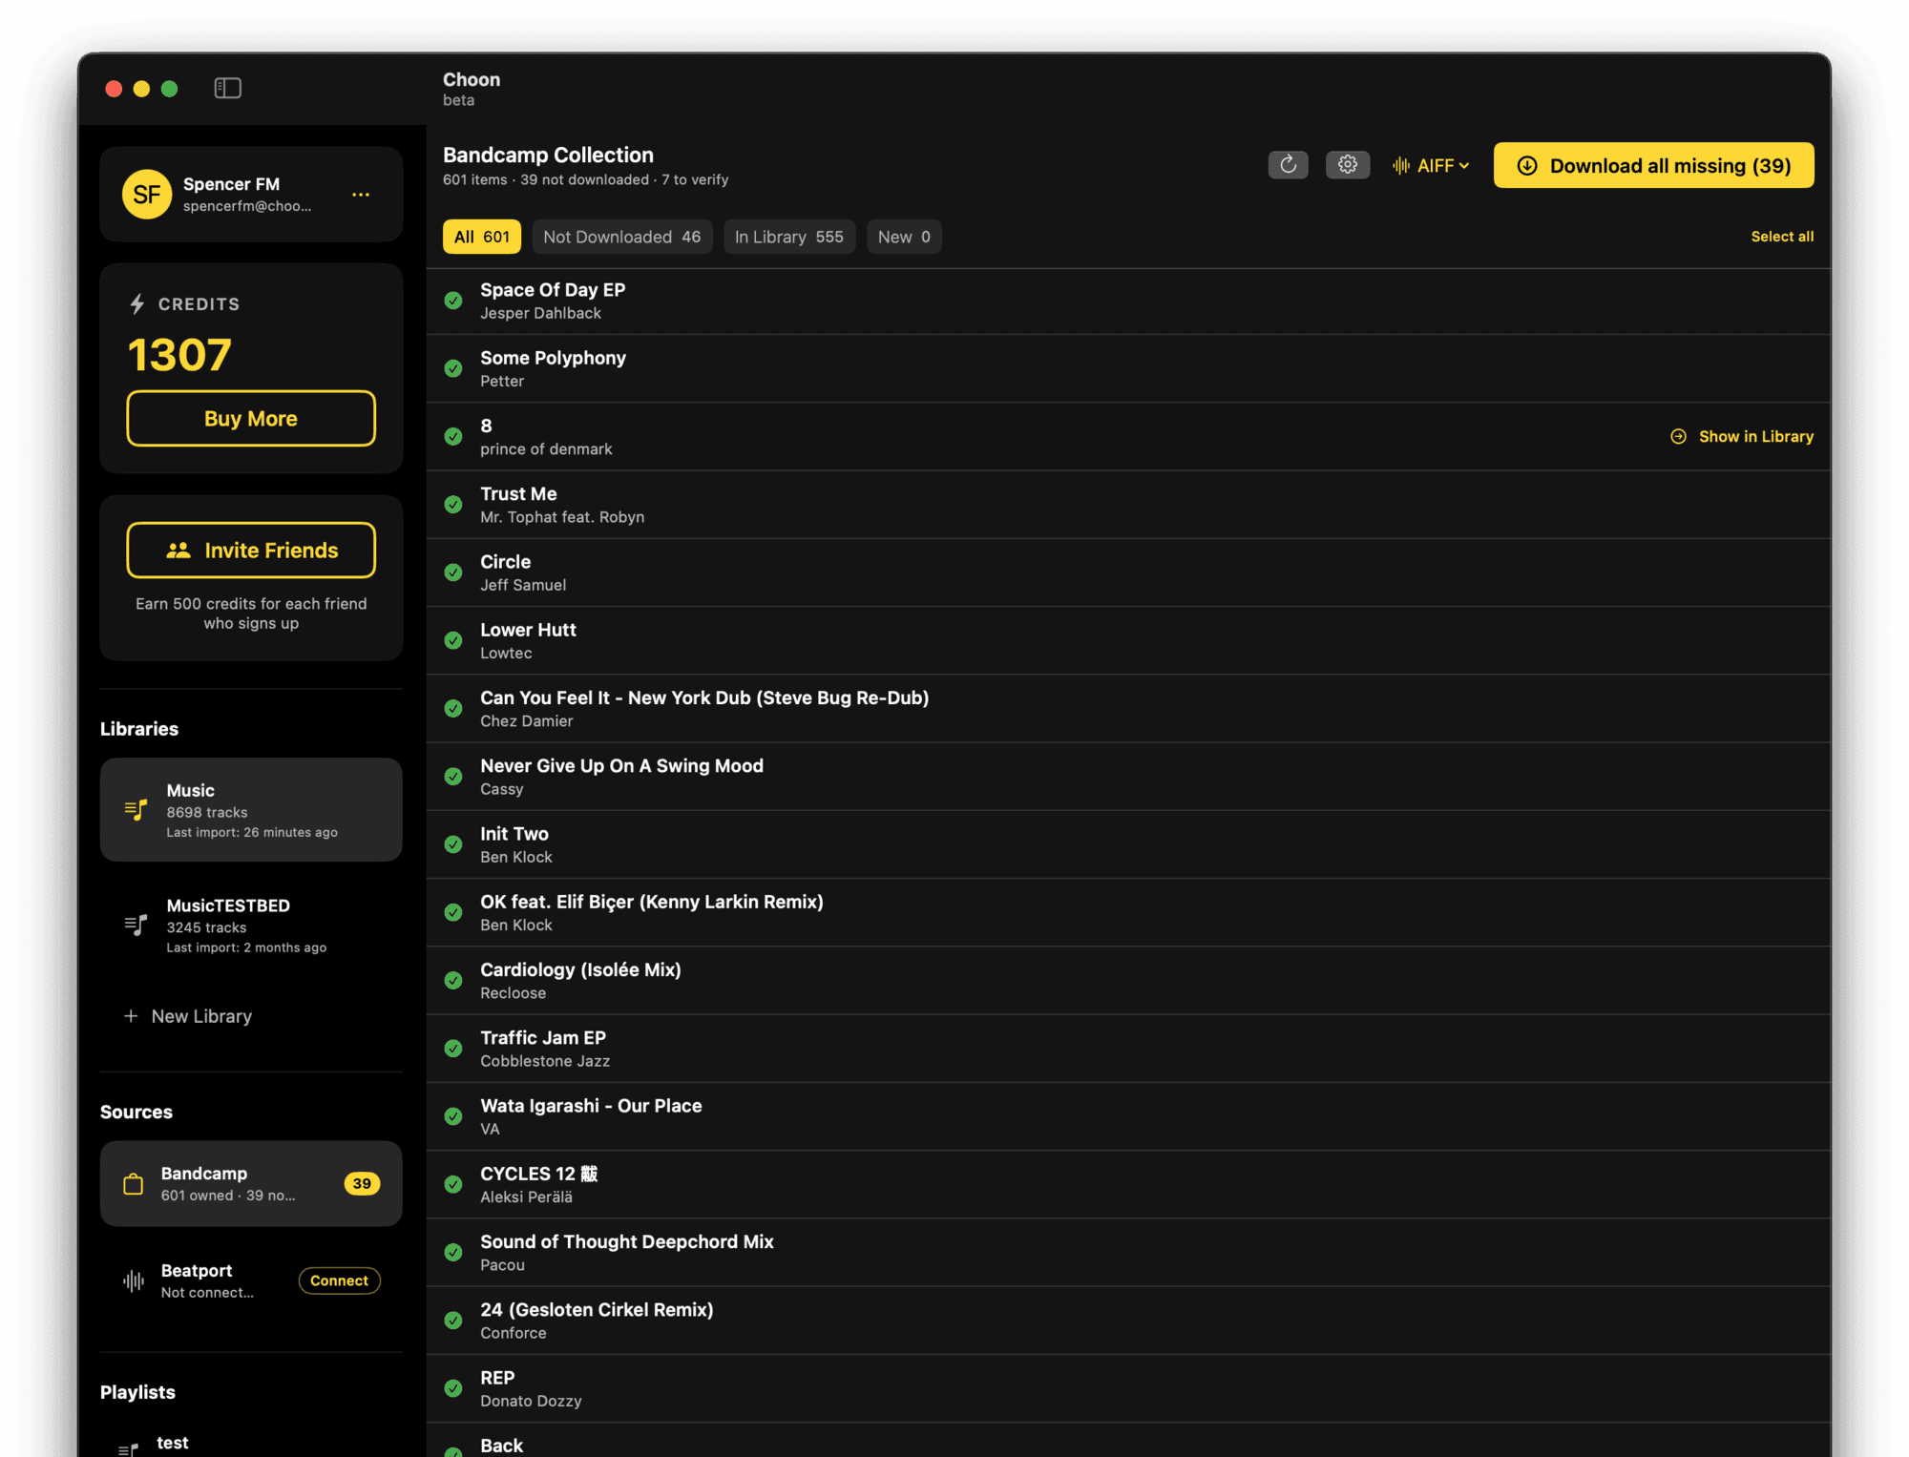This screenshot has width=1909, height=1457.
Task: Click Trust Me status checkmark
Action: (x=453, y=504)
